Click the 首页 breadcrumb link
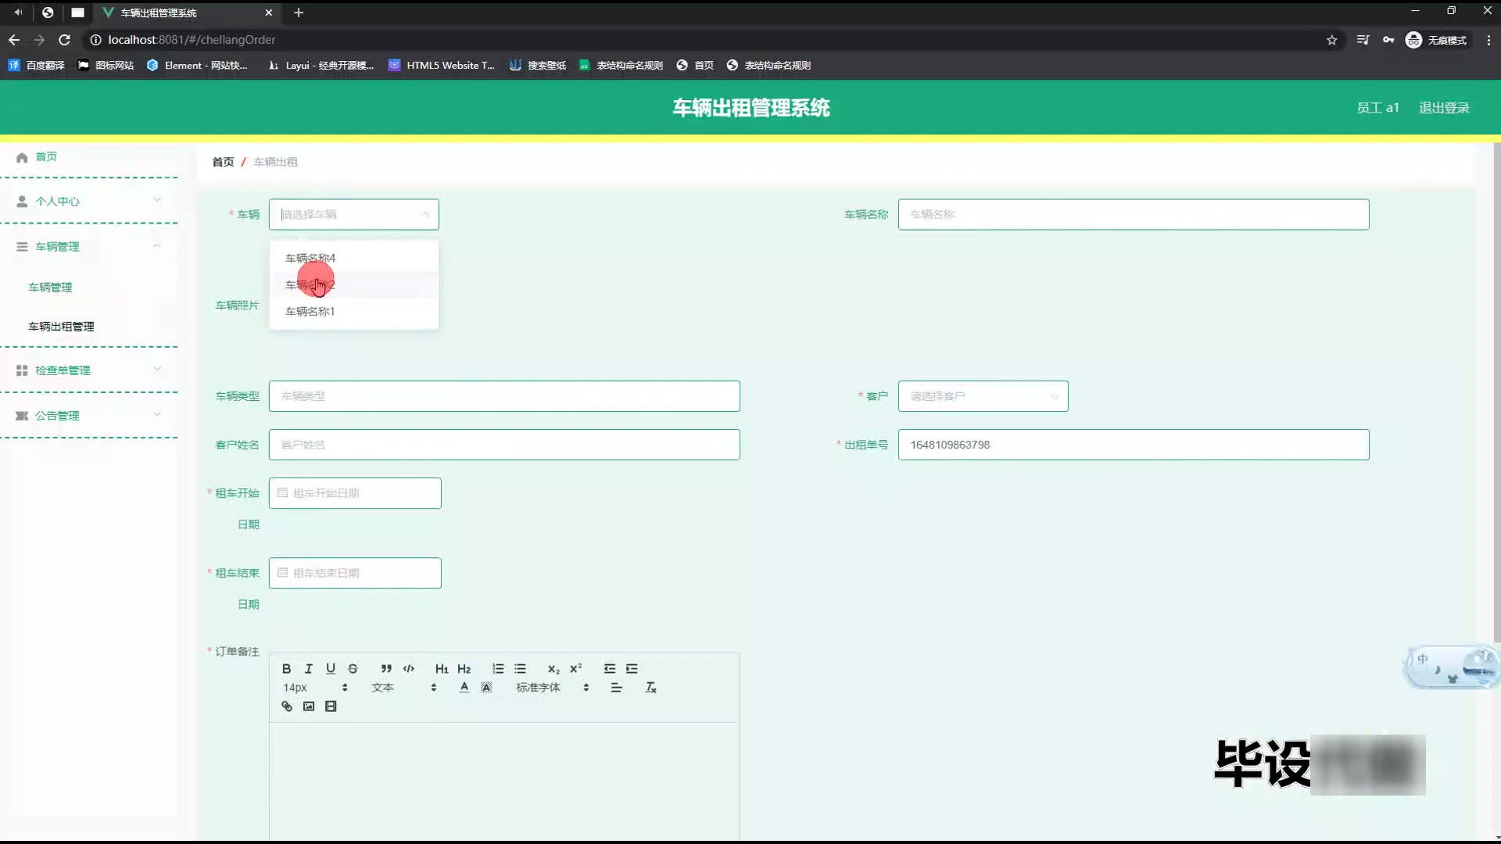 pyautogui.click(x=223, y=162)
